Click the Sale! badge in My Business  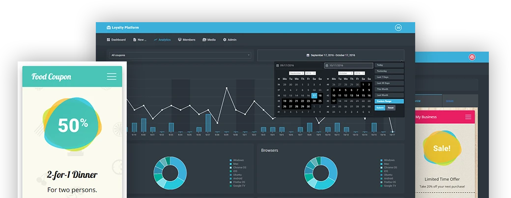pos(442,148)
